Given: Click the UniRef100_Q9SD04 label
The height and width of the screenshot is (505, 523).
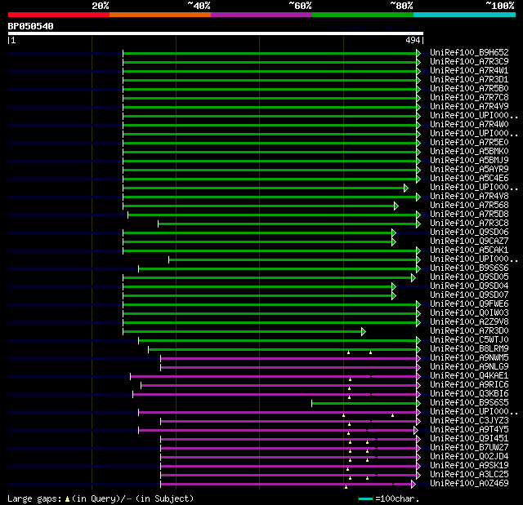Looking at the screenshot, I should click(469, 286).
